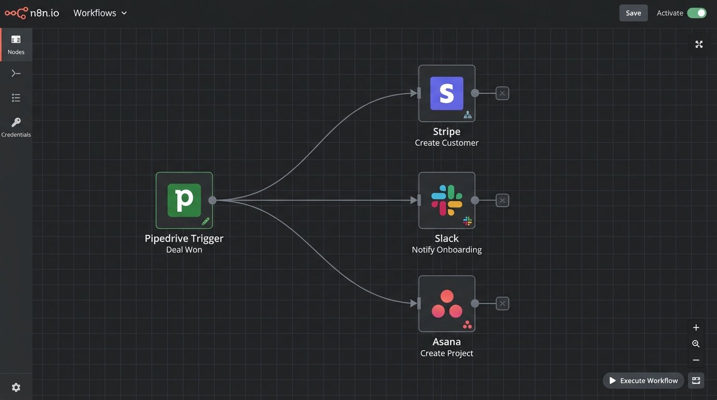The width and height of the screenshot is (717, 400).
Task: Open the Workflows menu
Action: point(94,12)
